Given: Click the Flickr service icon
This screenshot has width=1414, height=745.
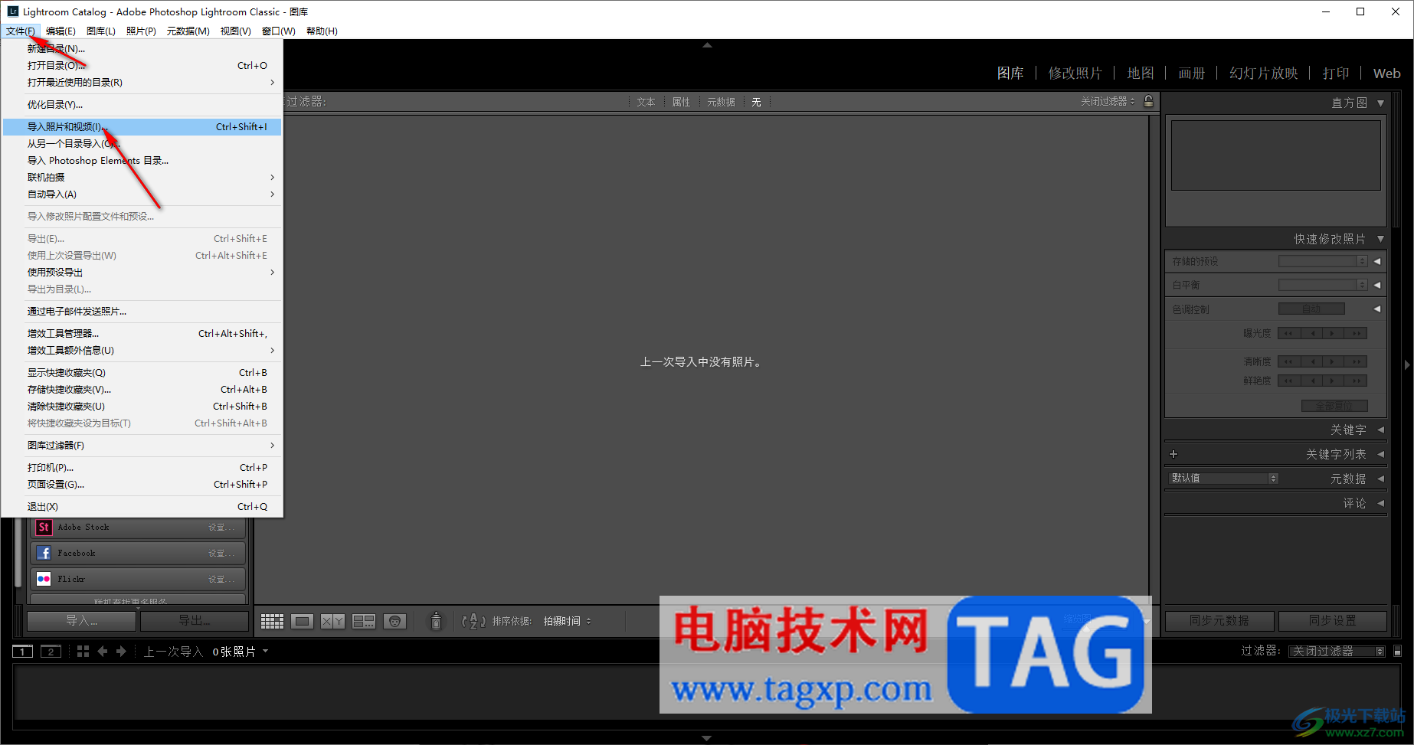Looking at the screenshot, I should click(x=44, y=579).
